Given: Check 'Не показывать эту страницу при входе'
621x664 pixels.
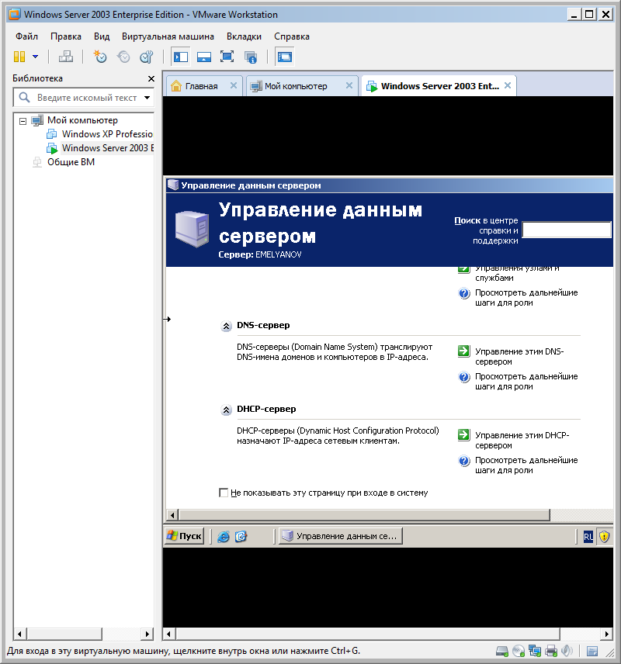Looking at the screenshot, I should tap(224, 493).
